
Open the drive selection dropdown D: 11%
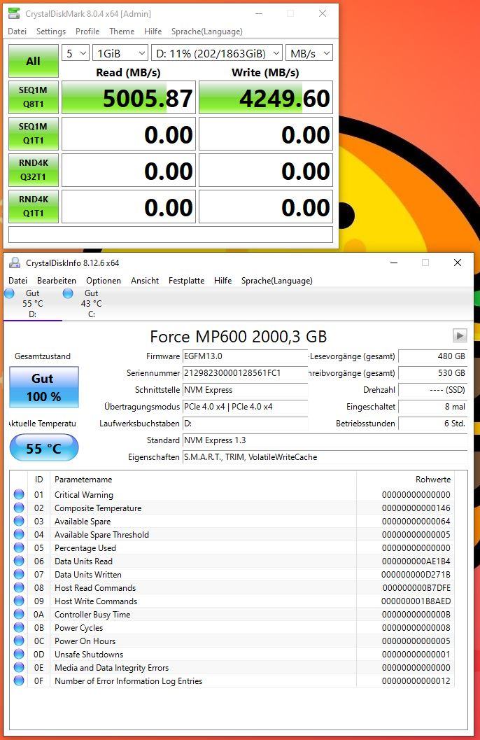pyautogui.click(x=217, y=53)
